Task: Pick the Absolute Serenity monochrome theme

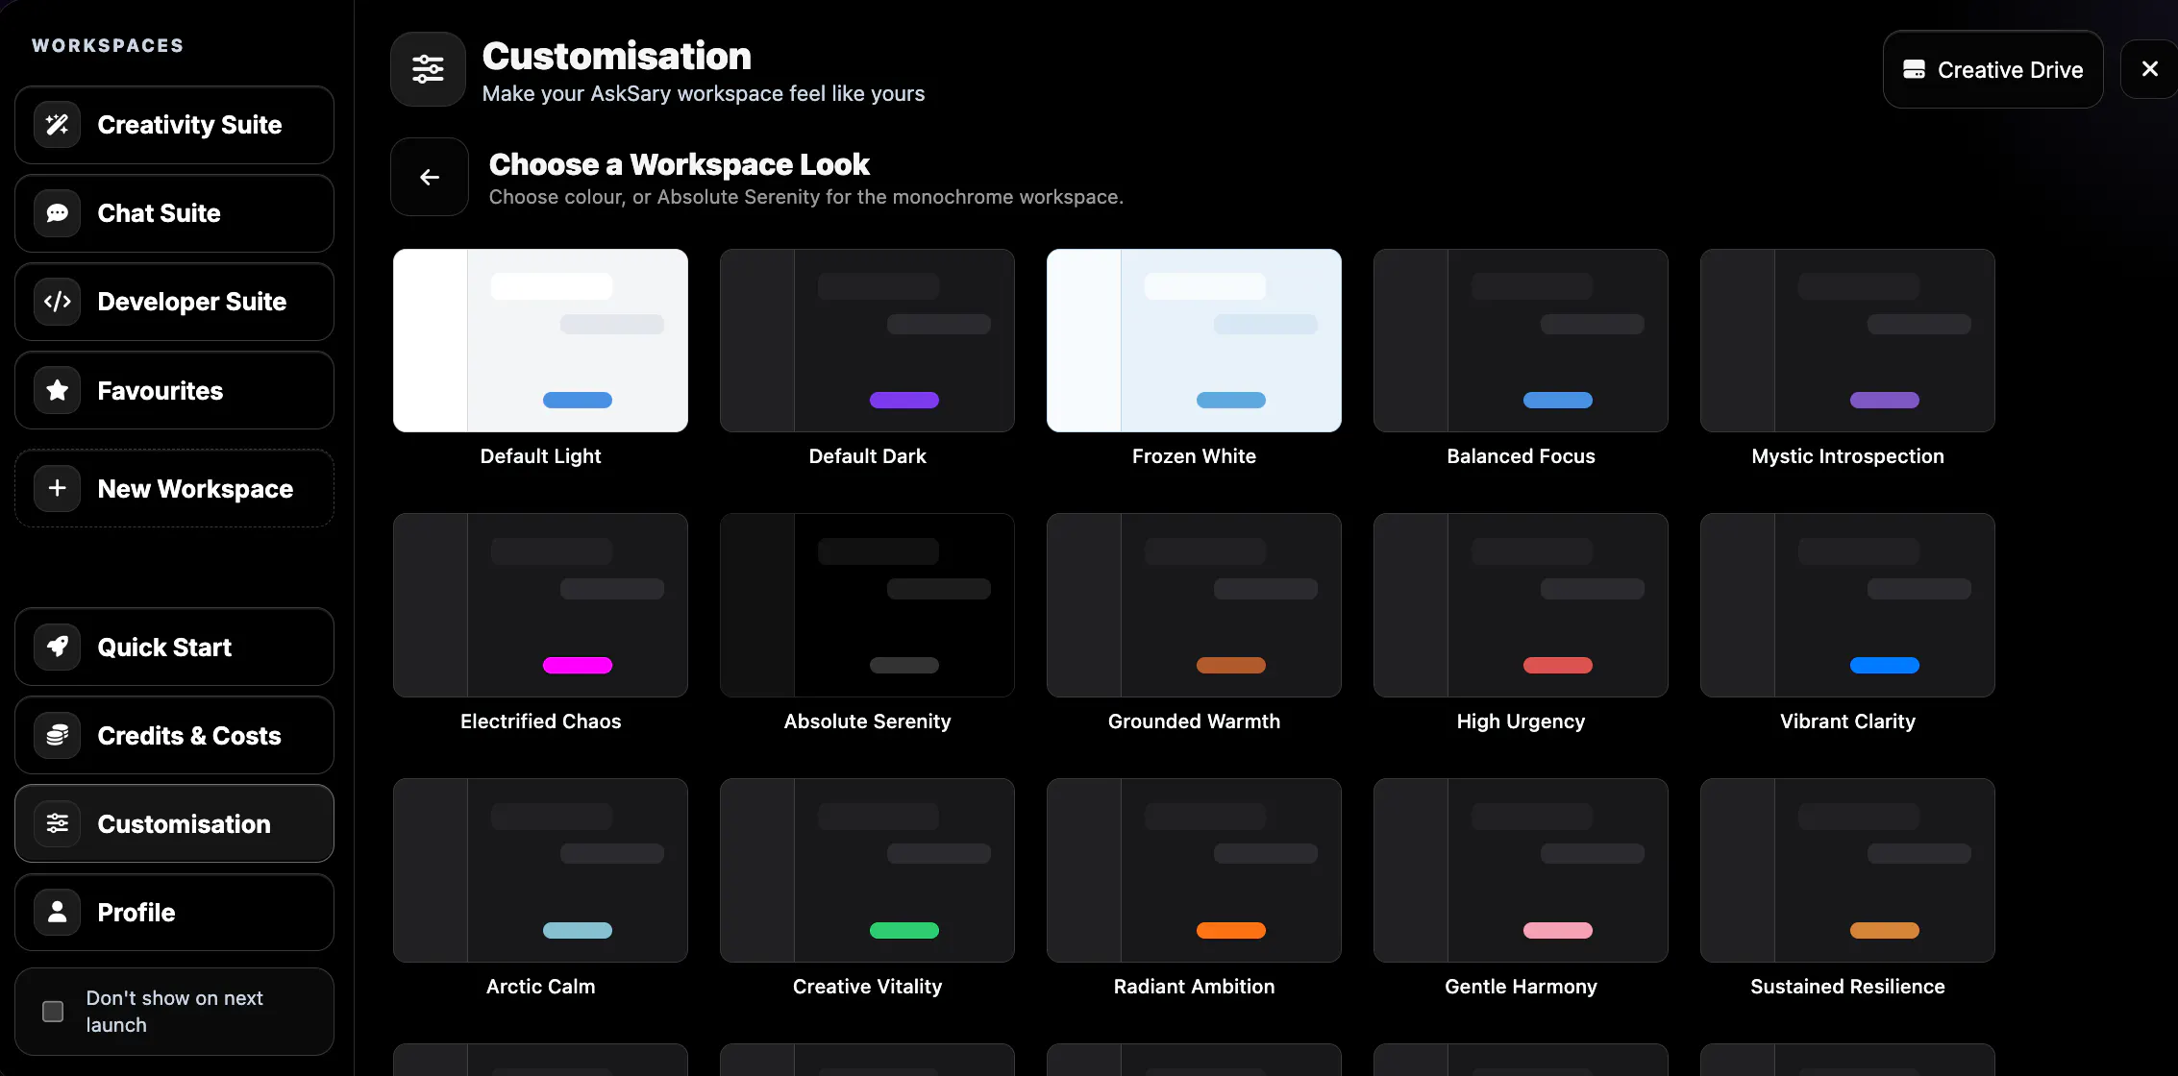Action: click(x=867, y=605)
